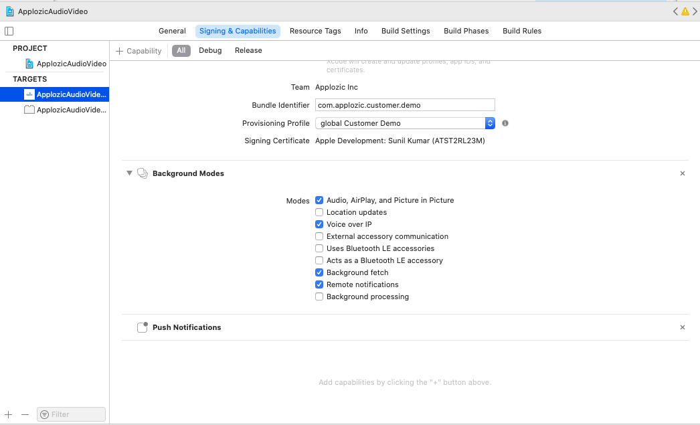Viewport: 700px width, 425px height.
Task: Select the second ApplozicAudioVide... target
Action: (65, 110)
